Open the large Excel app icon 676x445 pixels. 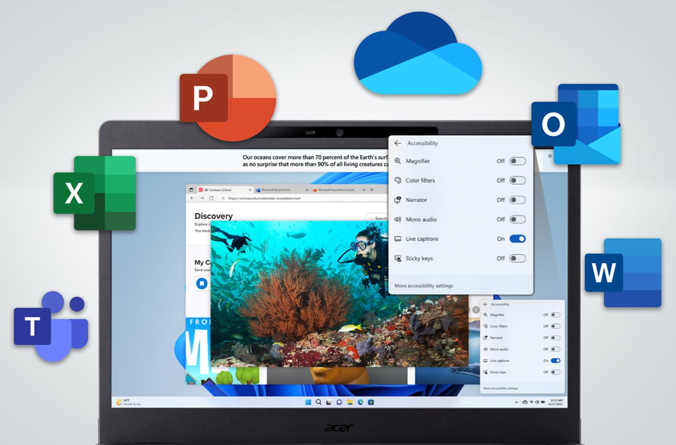point(95,193)
